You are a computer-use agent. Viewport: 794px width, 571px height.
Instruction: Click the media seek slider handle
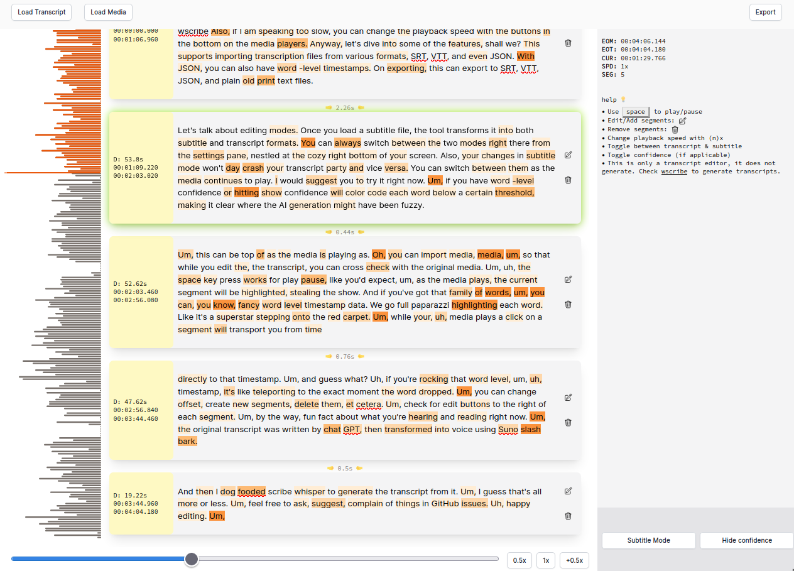point(192,559)
